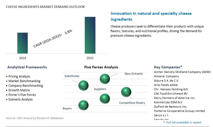Click Arla Foods amba company name

coord(166,85)
